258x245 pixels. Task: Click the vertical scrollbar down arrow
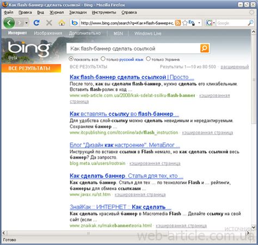(254, 227)
